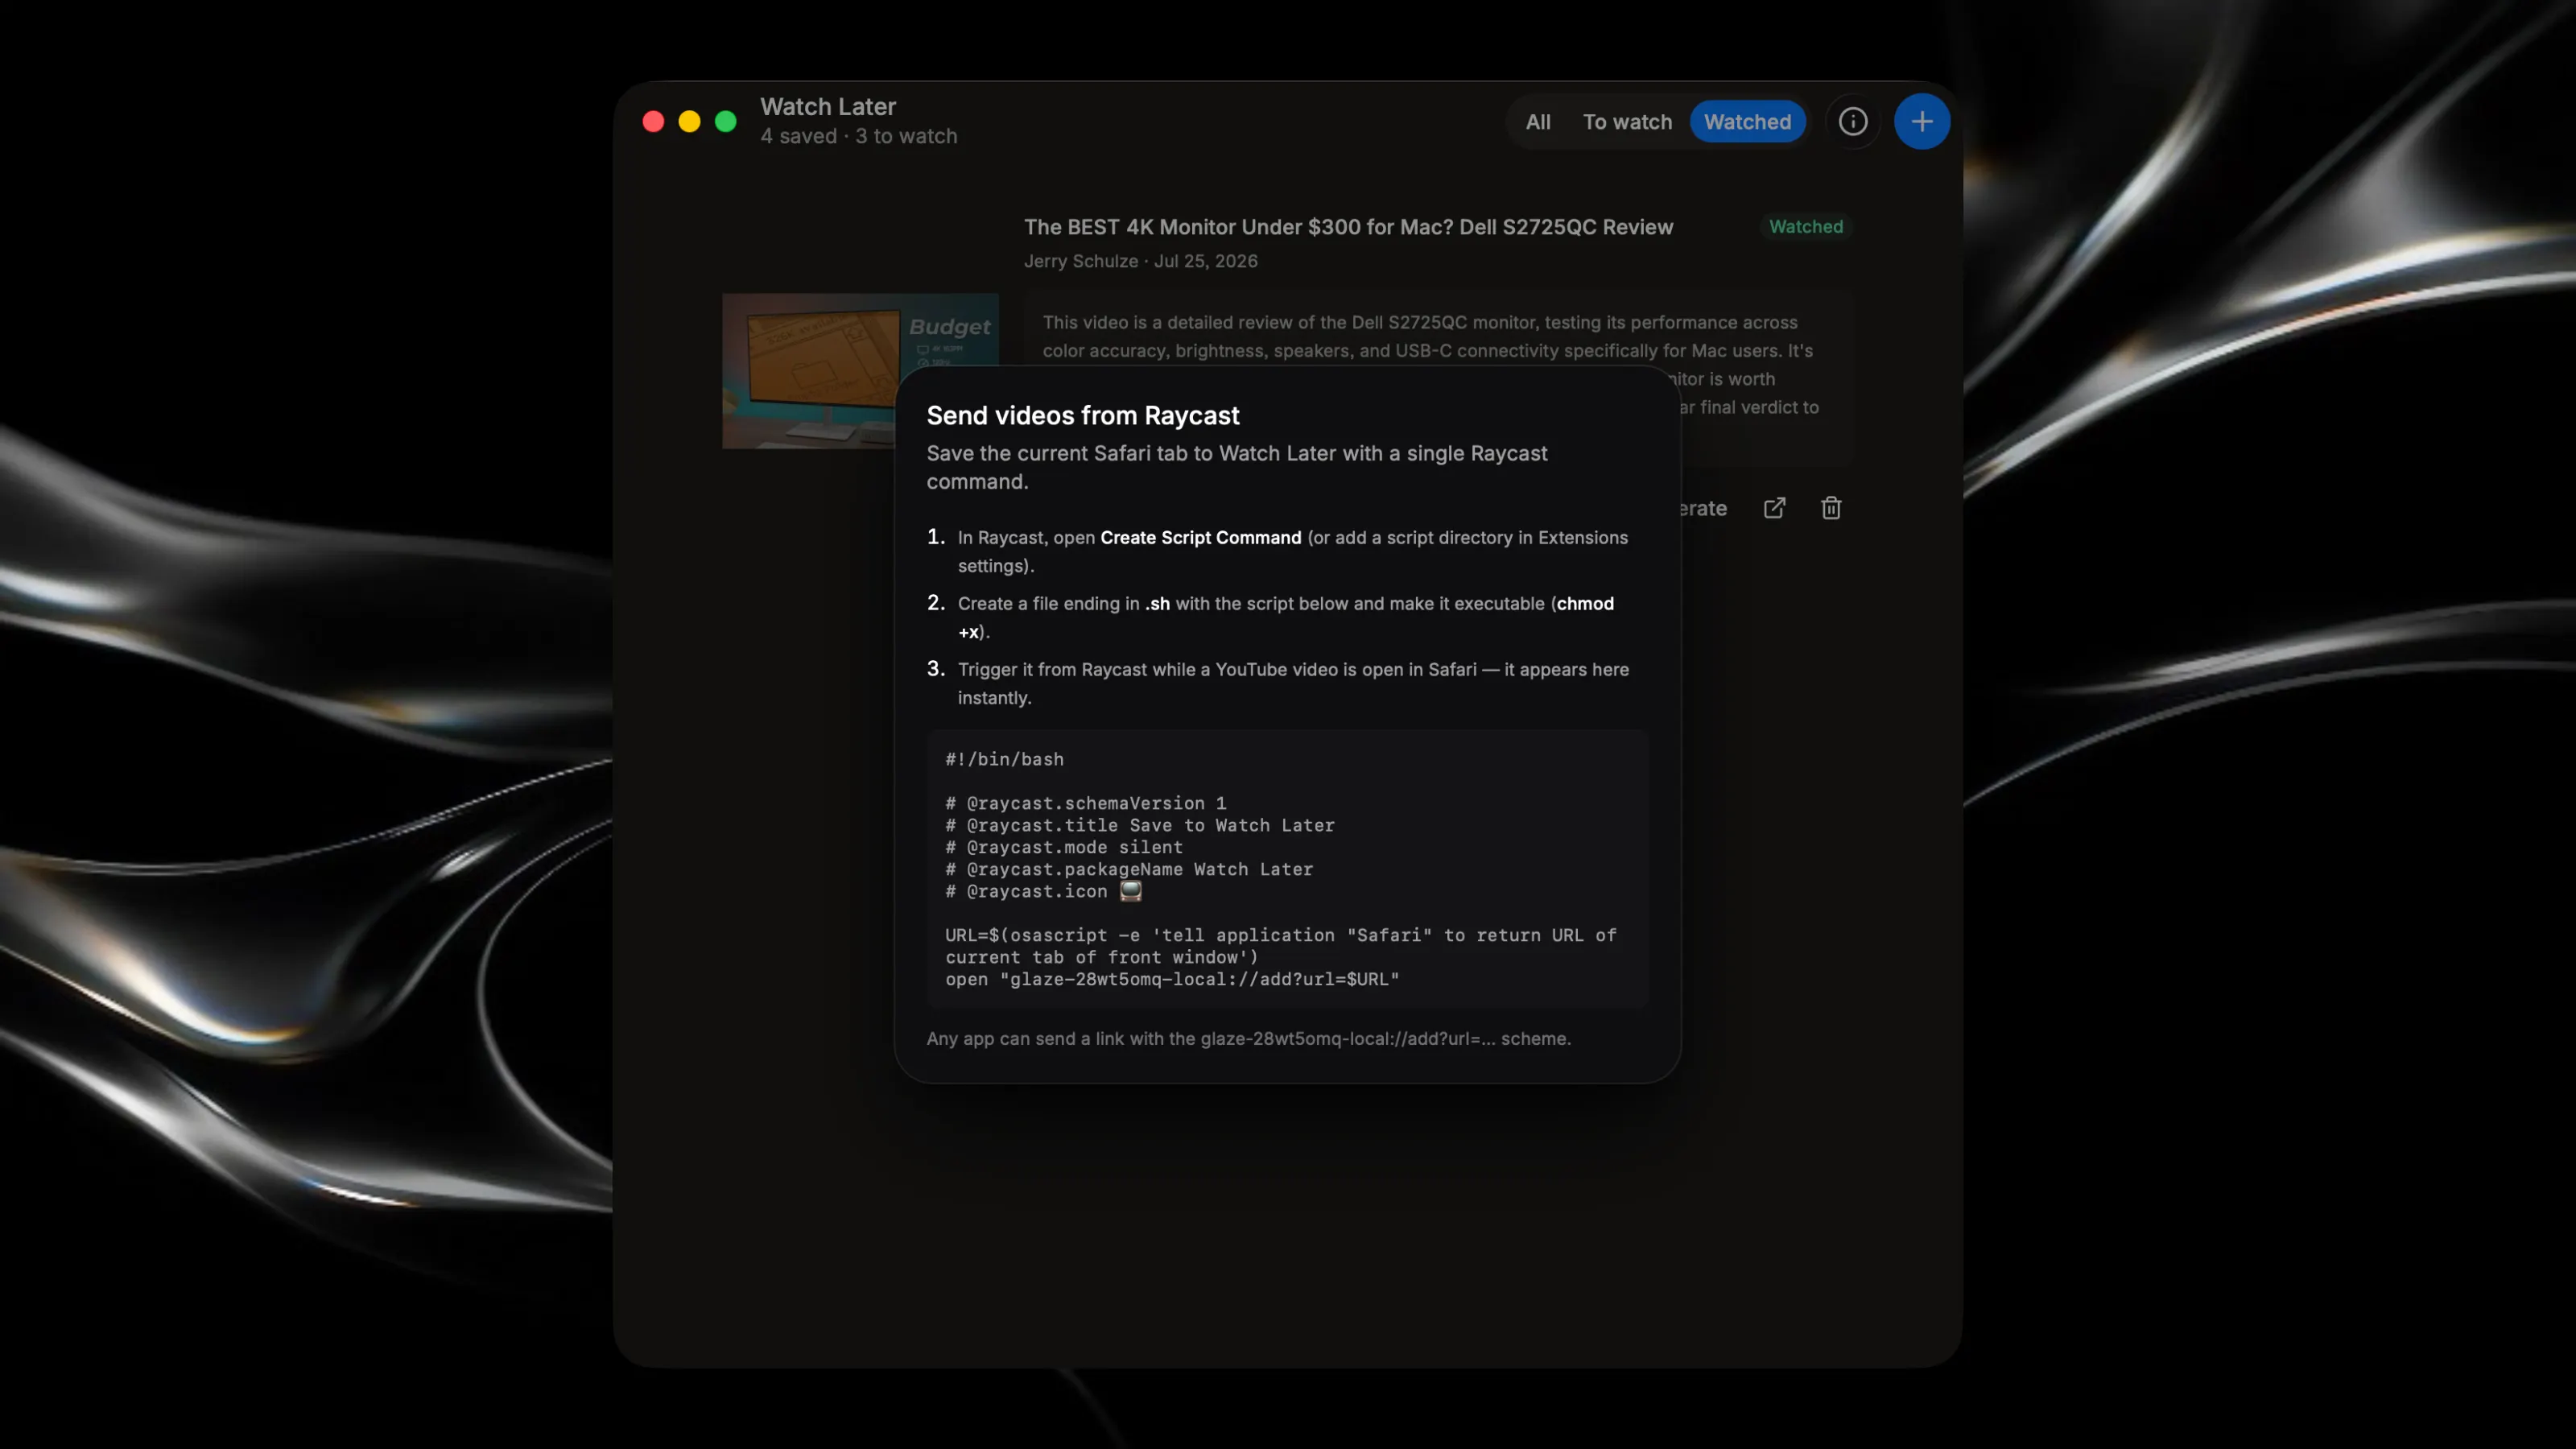Select the Watched filter tab
The width and height of the screenshot is (2576, 1449).
[x=1747, y=122]
